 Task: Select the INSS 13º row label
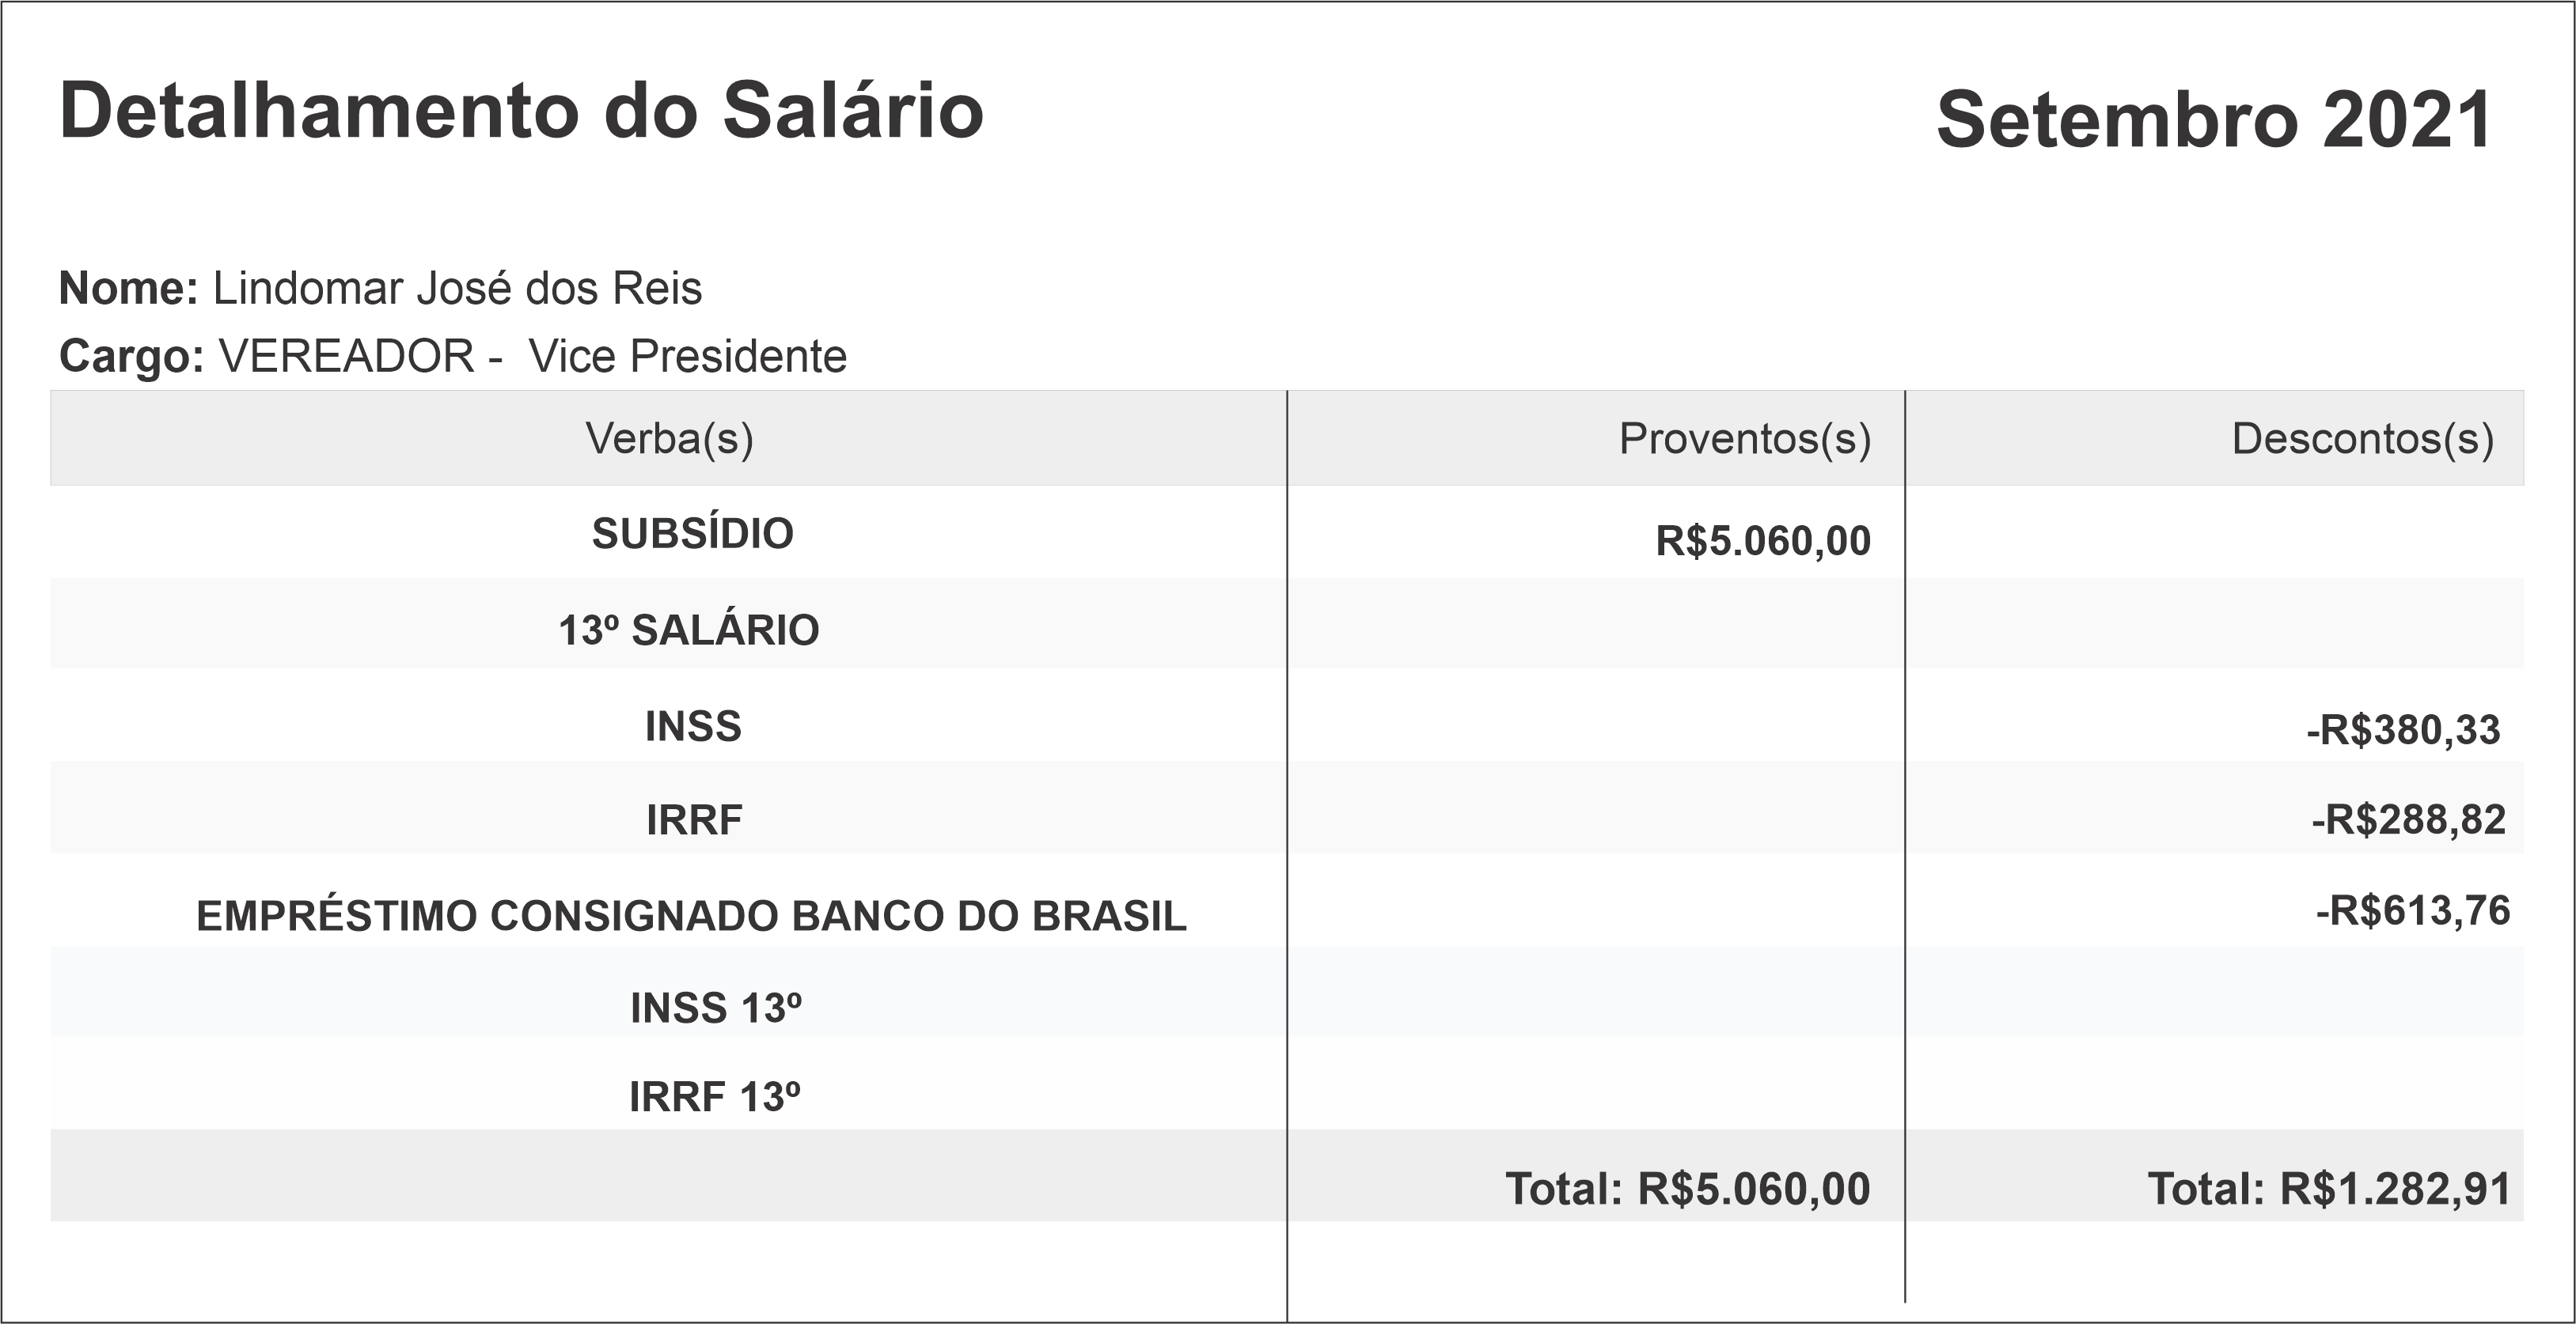tap(716, 1008)
